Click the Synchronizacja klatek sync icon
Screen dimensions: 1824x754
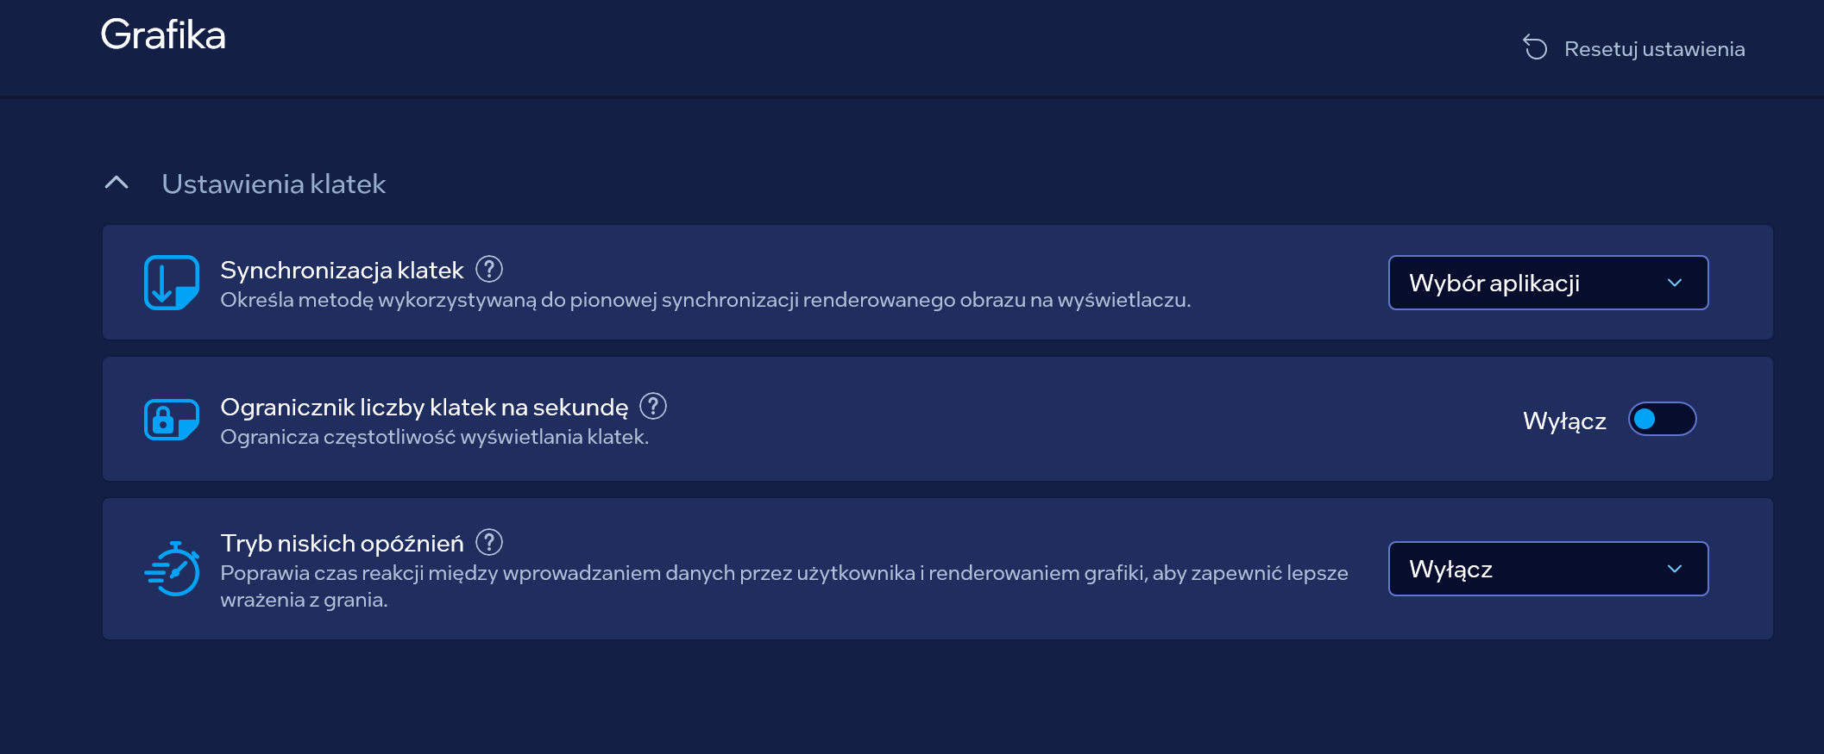click(x=171, y=283)
